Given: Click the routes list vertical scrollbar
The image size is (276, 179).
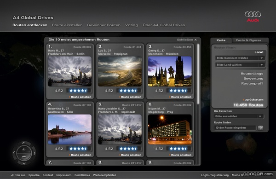Looking at the screenshot, I should pyautogui.click(x=198, y=74).
